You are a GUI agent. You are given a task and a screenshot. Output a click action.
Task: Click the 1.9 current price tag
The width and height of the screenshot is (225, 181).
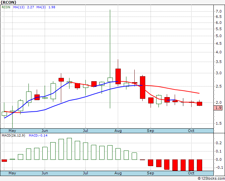click(x=218, y=108)
